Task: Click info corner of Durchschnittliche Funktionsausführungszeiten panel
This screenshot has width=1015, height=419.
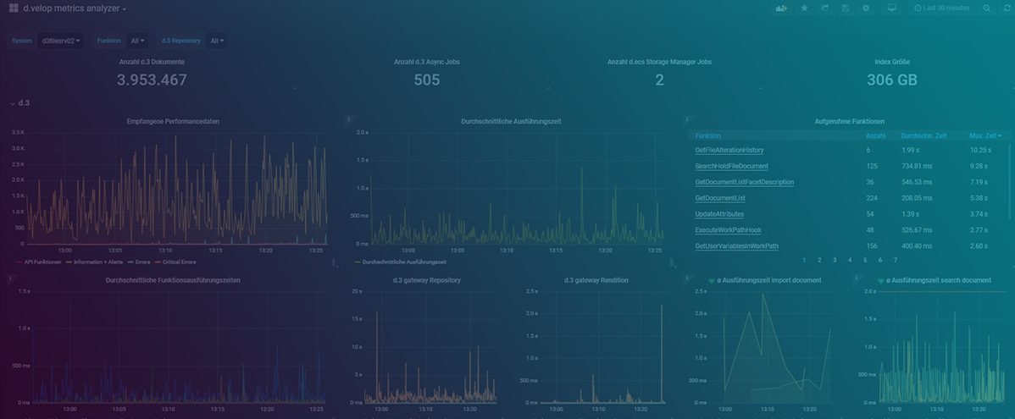Action: click(9, 278)
